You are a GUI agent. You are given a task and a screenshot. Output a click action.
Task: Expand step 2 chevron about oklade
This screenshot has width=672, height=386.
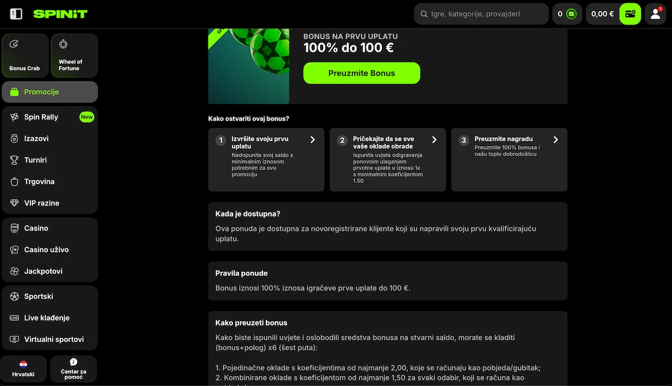coord(434,140)
